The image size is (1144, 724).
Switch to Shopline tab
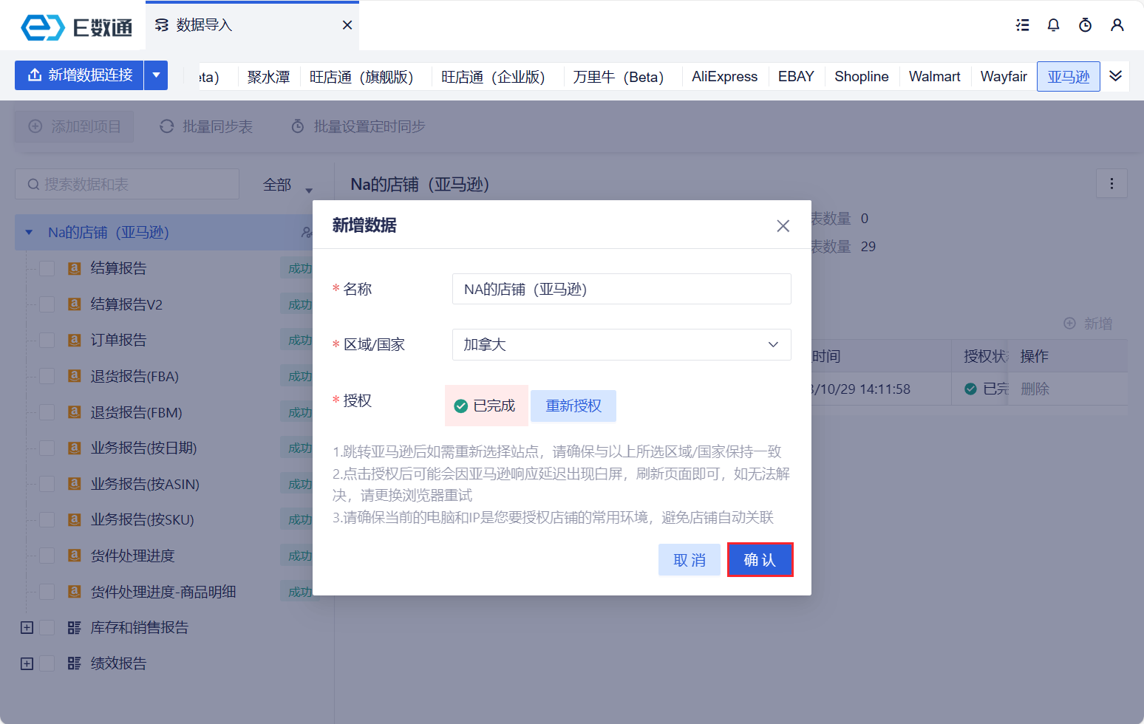pos(862,77)
